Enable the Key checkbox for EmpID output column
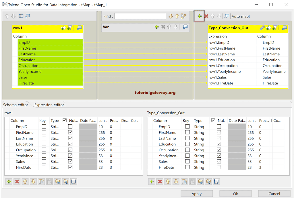 187,126
